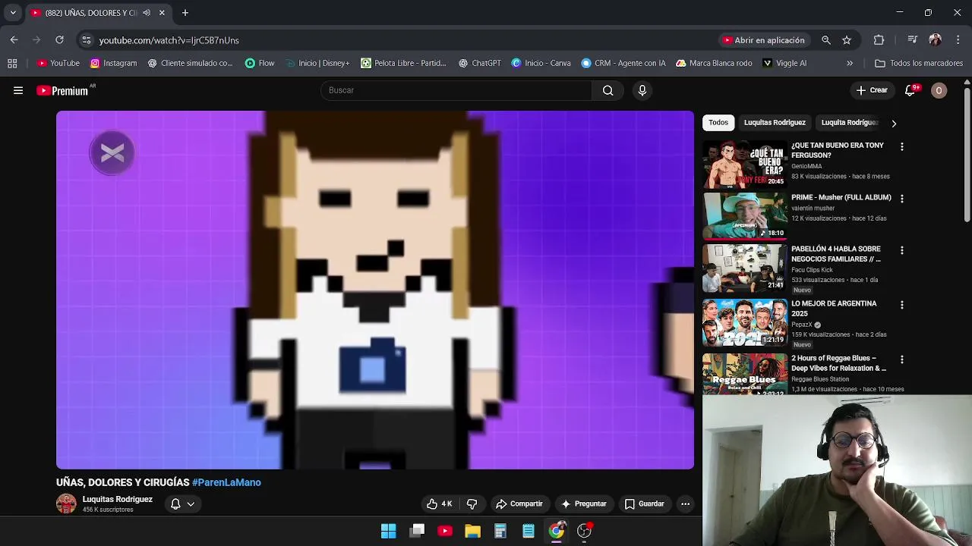972x546 pixels.
Task: Go to YouTube Premium home logo
Action: click(62, 90)
